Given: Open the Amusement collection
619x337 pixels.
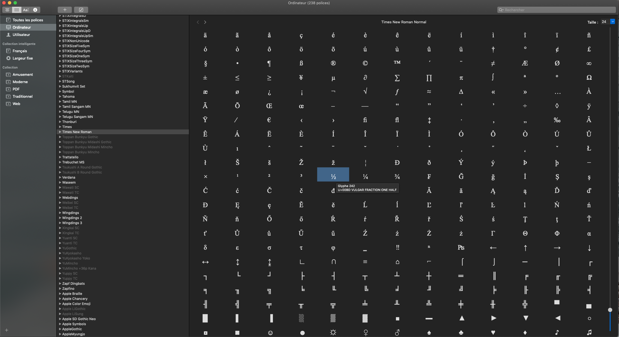Looking at the screenshot, I should click(x=23, y=75).
